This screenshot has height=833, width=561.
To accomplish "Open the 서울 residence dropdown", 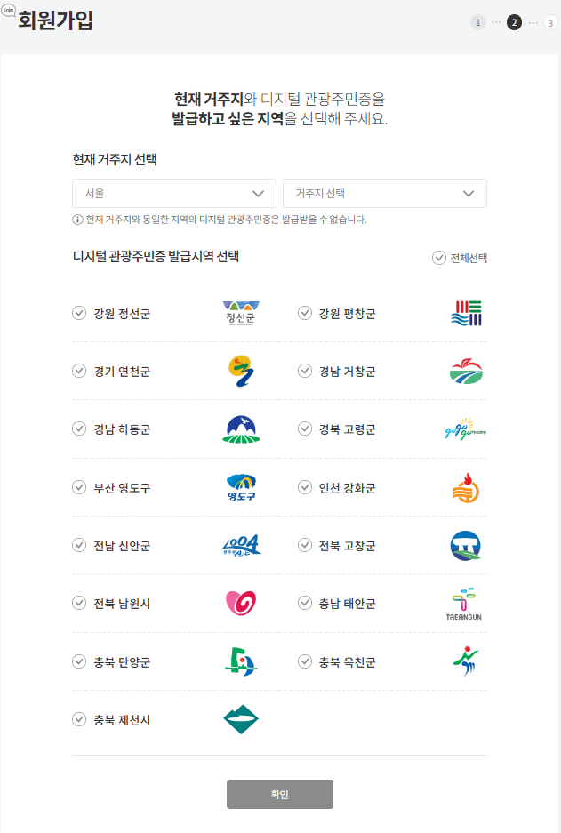I will tap(173, 193).
